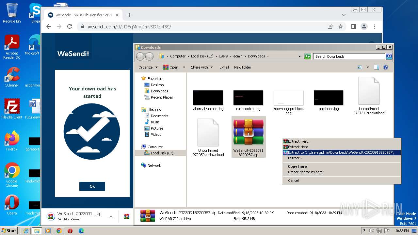418x235 pixels.
Task: Open Chrome three-dot menu
Action: (375, 27)
